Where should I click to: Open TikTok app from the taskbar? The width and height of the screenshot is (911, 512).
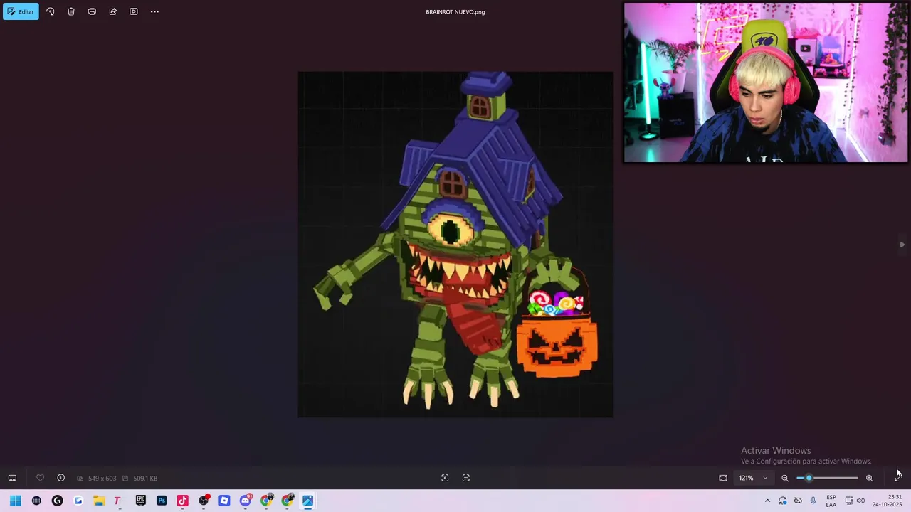tap(182, 501)
